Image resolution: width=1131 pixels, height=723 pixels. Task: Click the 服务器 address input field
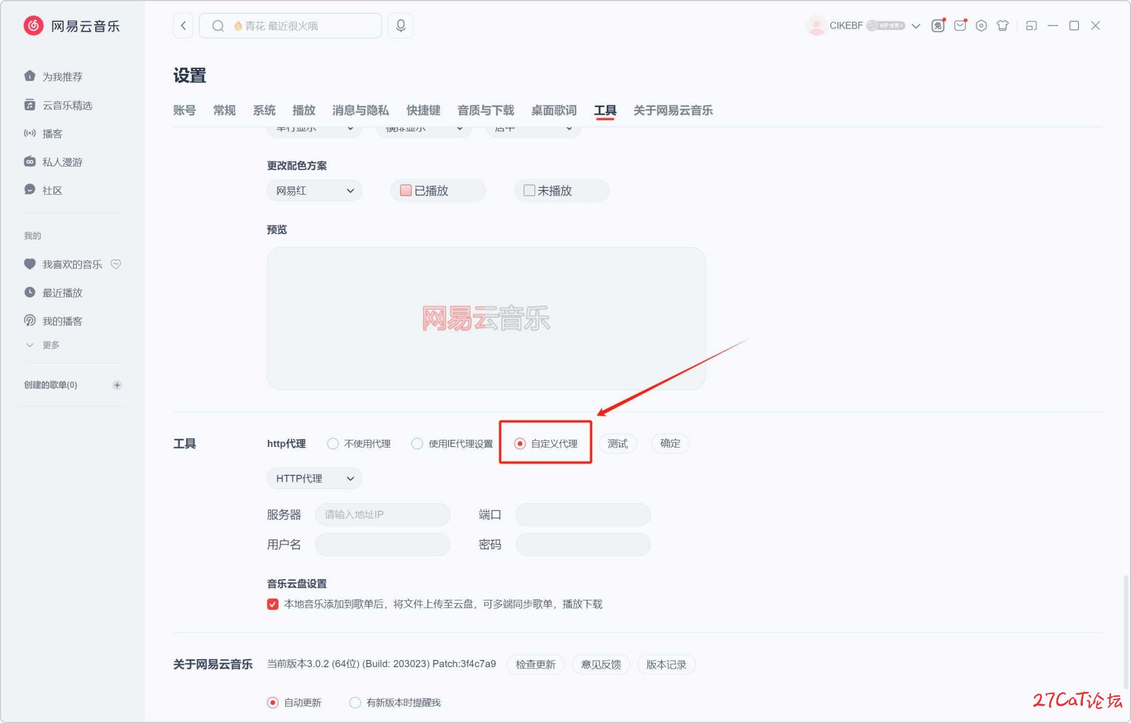click(383, 514)
